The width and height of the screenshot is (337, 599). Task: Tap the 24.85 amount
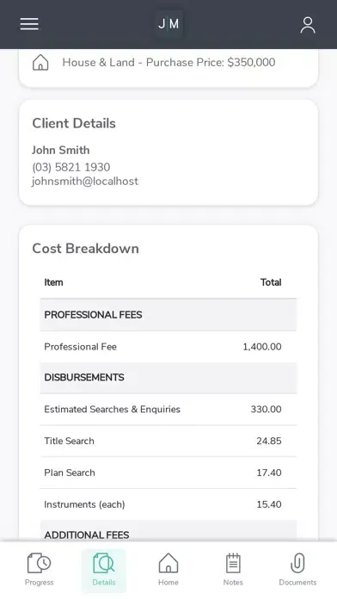point(269,441)
